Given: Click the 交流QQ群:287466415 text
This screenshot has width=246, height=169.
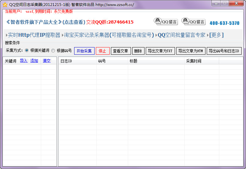Looking at the screenshot, I should (110, 22).
